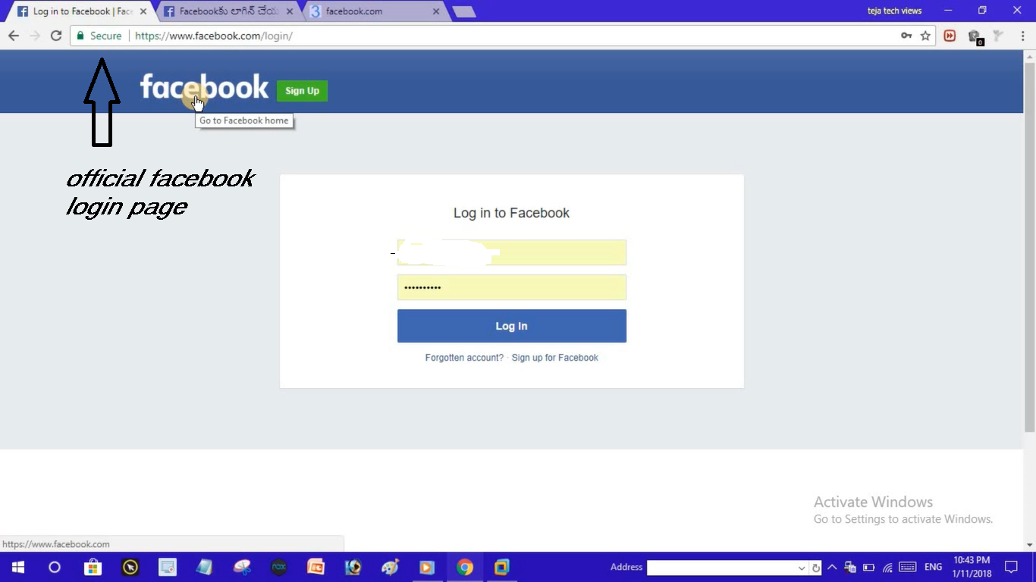
Task: Open the 'Sign up for Facebook' link
Action: pos(555,358)
